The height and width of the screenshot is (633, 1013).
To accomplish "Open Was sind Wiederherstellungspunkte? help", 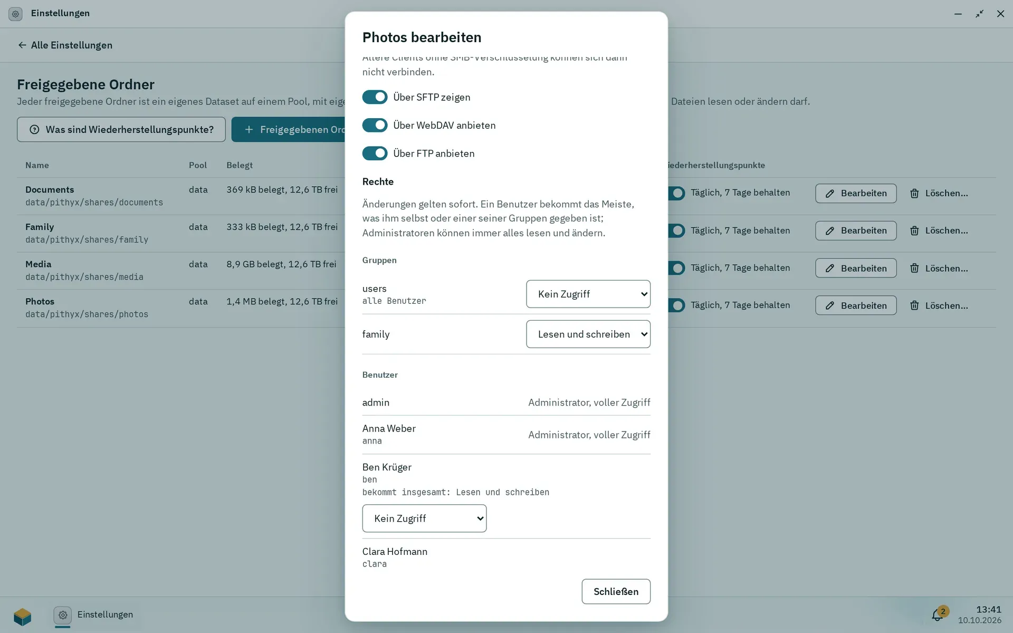I will [x=121, y=129].
